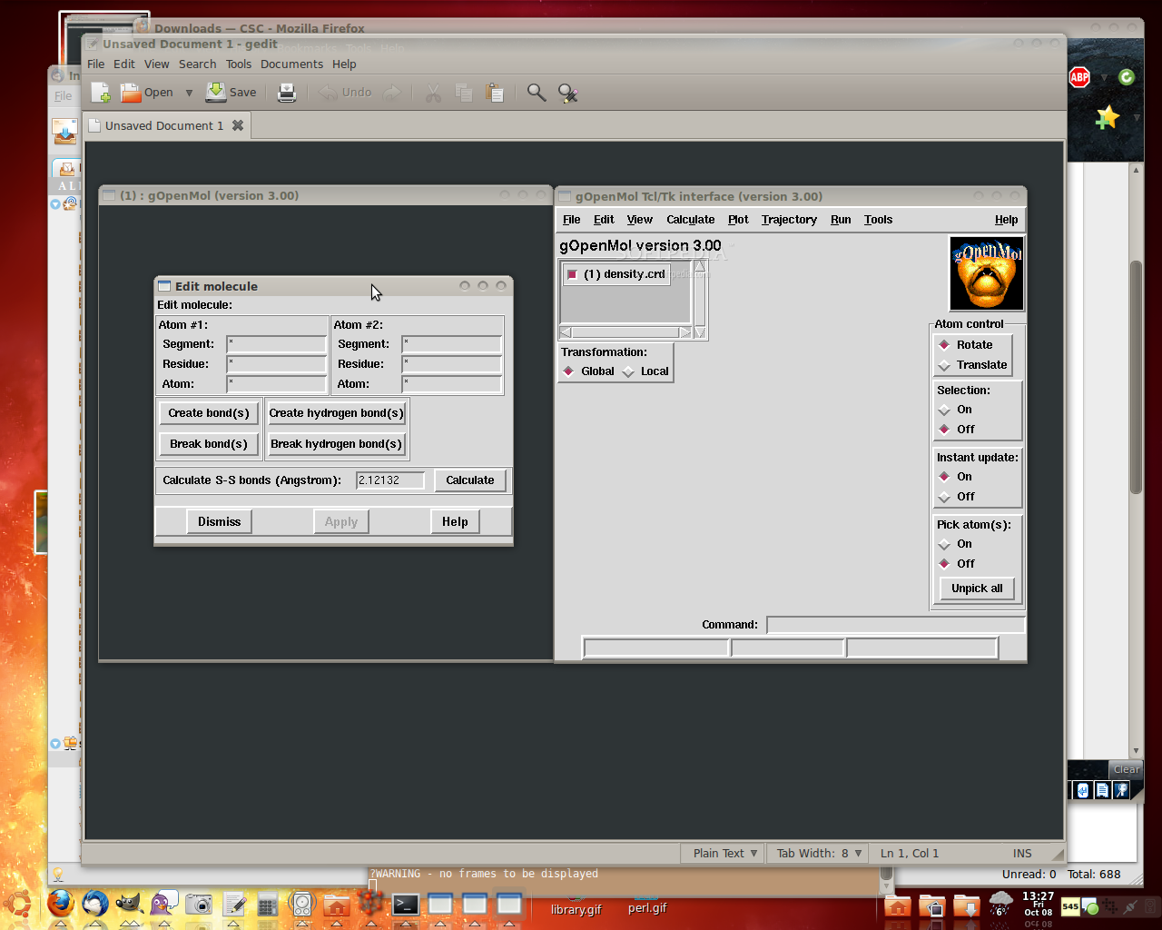Click Break bond(s) button
This screenshot has width=1162, height=930.
209,444
